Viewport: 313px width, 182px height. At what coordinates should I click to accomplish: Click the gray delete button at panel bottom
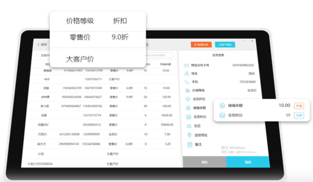pos(205,162)
